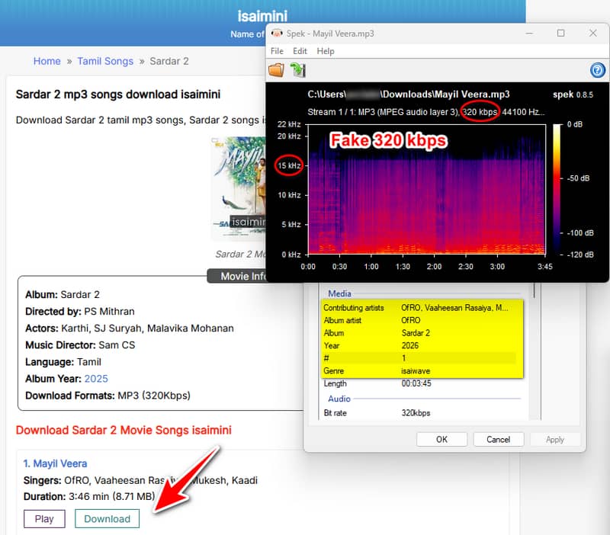Click the dB color scale bar in Spek
The image size is (610, 535).
(557, 189)
